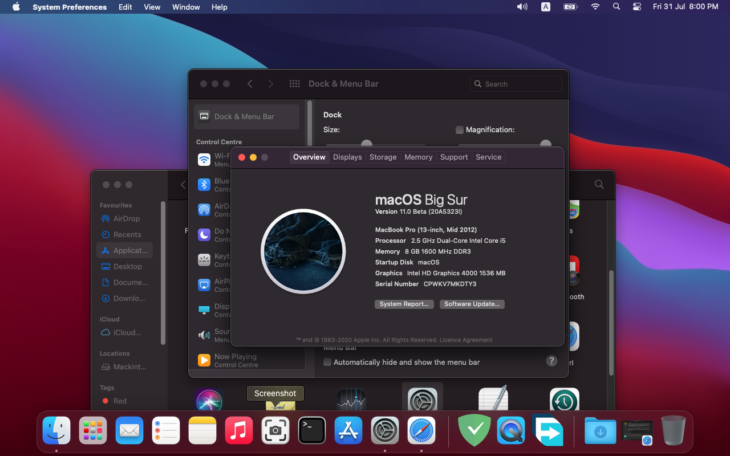Click the System Report button
The width and height of the screenshot is (730, 456).
(404, 304)
